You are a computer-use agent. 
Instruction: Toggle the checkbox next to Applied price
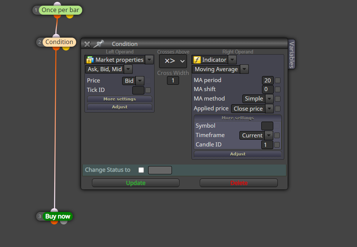[277, 109]
